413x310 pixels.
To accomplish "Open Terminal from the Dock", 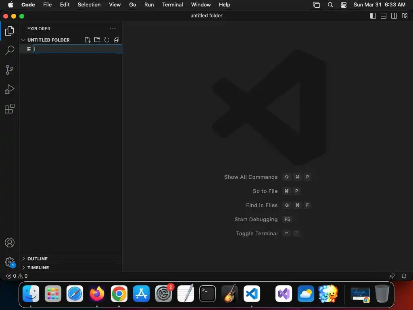I will 208,293.
